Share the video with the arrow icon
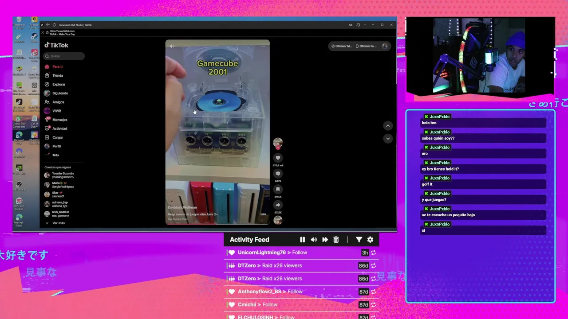568x319 pixels. tap(278, 205)
